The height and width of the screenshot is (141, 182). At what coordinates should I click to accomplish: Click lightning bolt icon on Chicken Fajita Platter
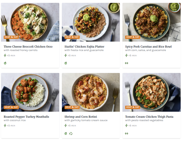[x=66, y=55]
